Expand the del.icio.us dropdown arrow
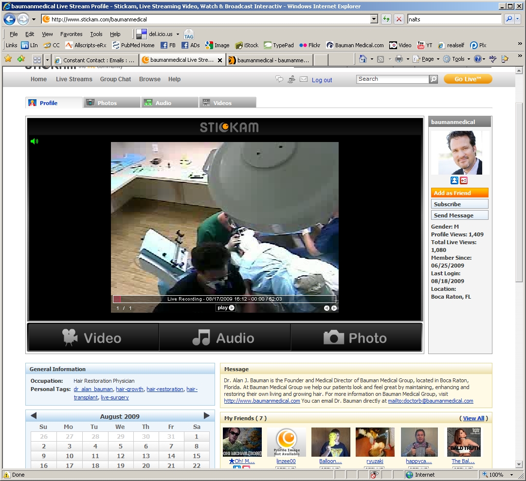This screenshot has height=481, width=526. (178, 34)
